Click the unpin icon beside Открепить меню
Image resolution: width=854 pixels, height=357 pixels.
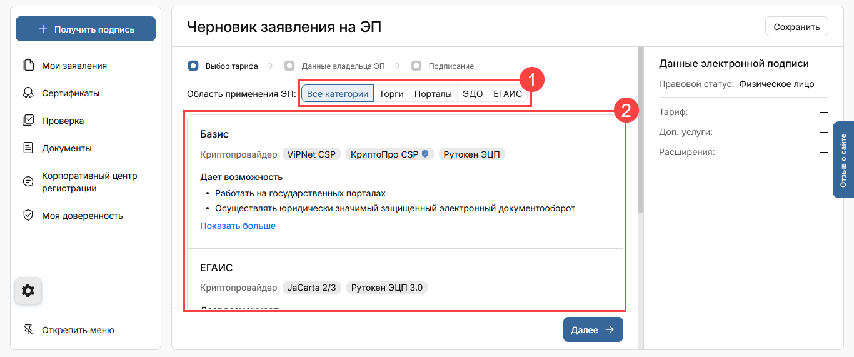pos(28,330)
